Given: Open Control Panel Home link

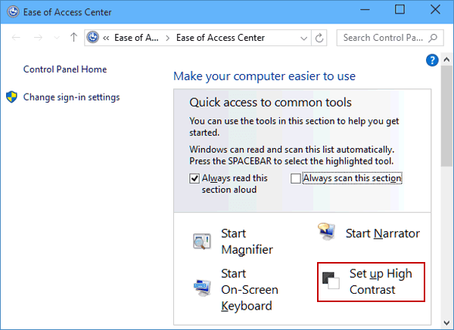Looking at the screenshot, I should click(65, 69).
